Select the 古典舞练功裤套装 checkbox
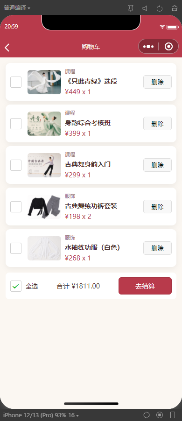The image size is (182, 421). coord(16,206)
